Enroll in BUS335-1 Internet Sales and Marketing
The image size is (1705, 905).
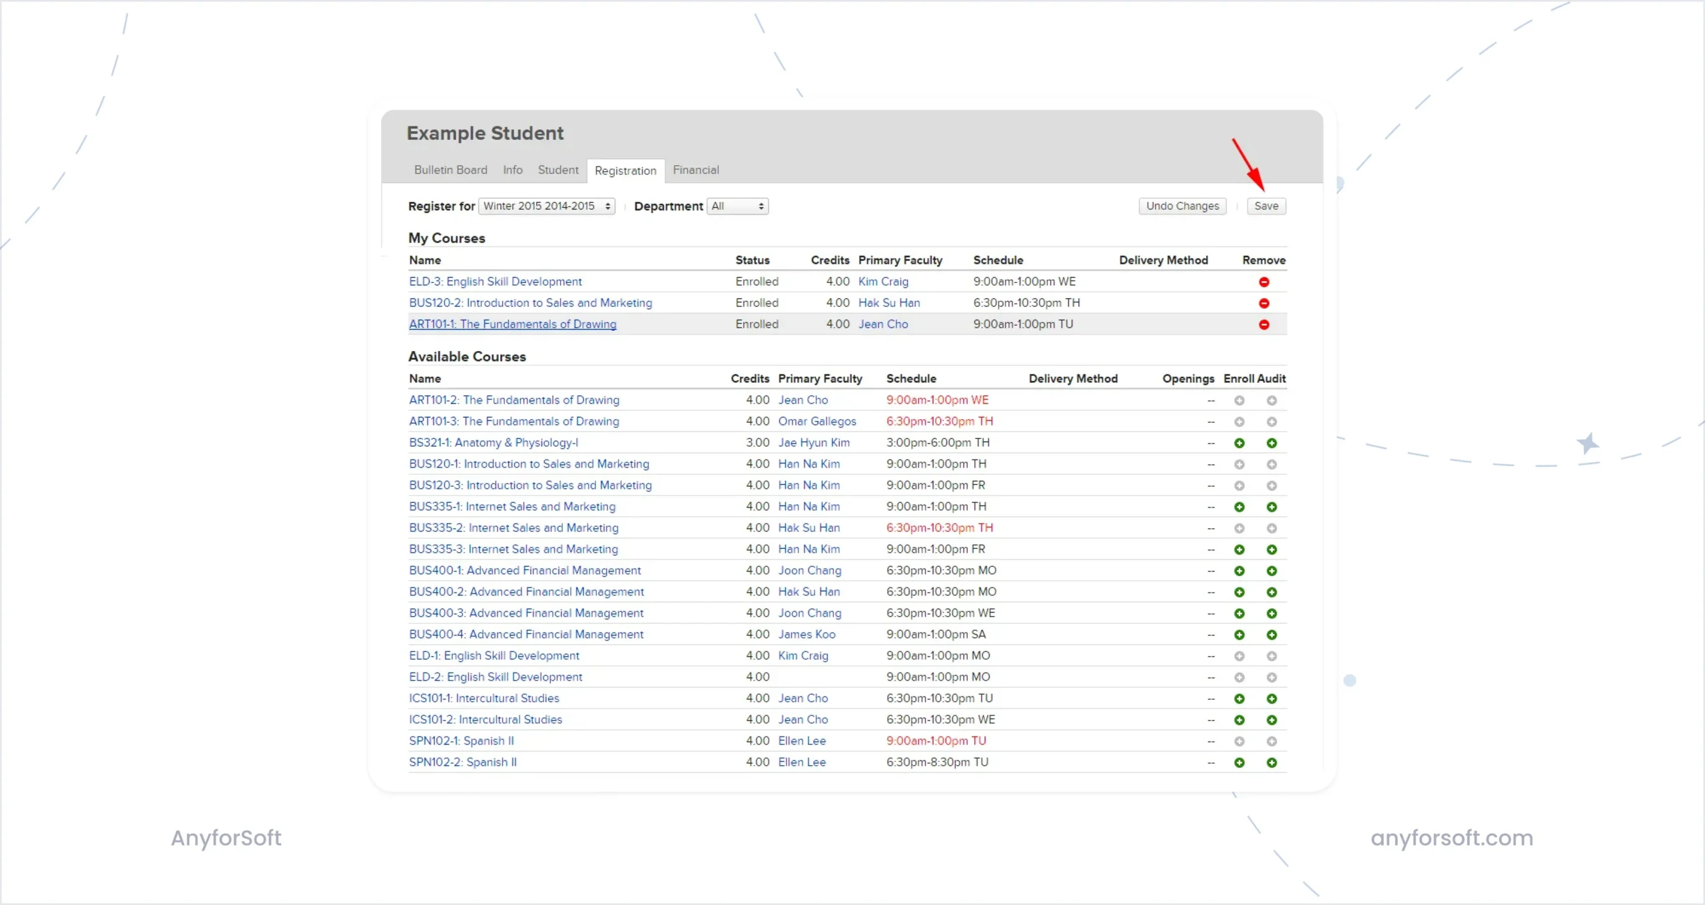[1239, 506]
